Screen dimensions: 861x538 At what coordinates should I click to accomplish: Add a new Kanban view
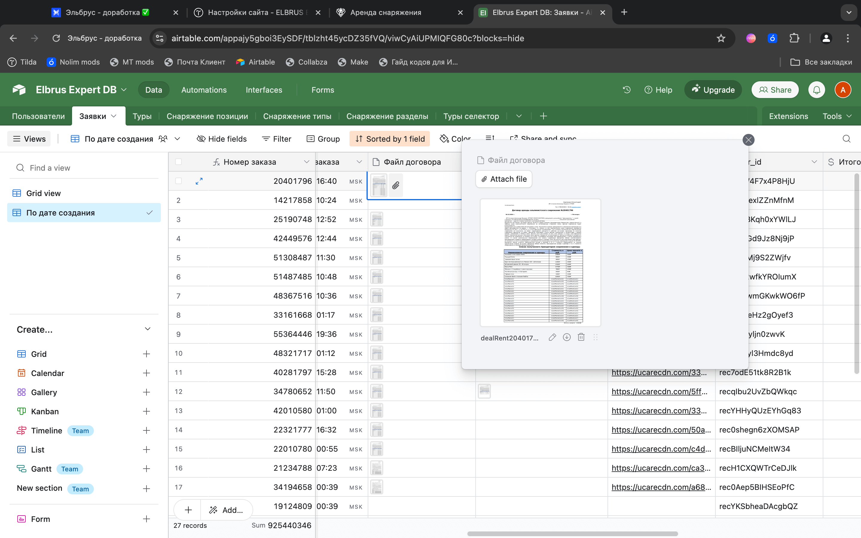[x=146, y=411]
